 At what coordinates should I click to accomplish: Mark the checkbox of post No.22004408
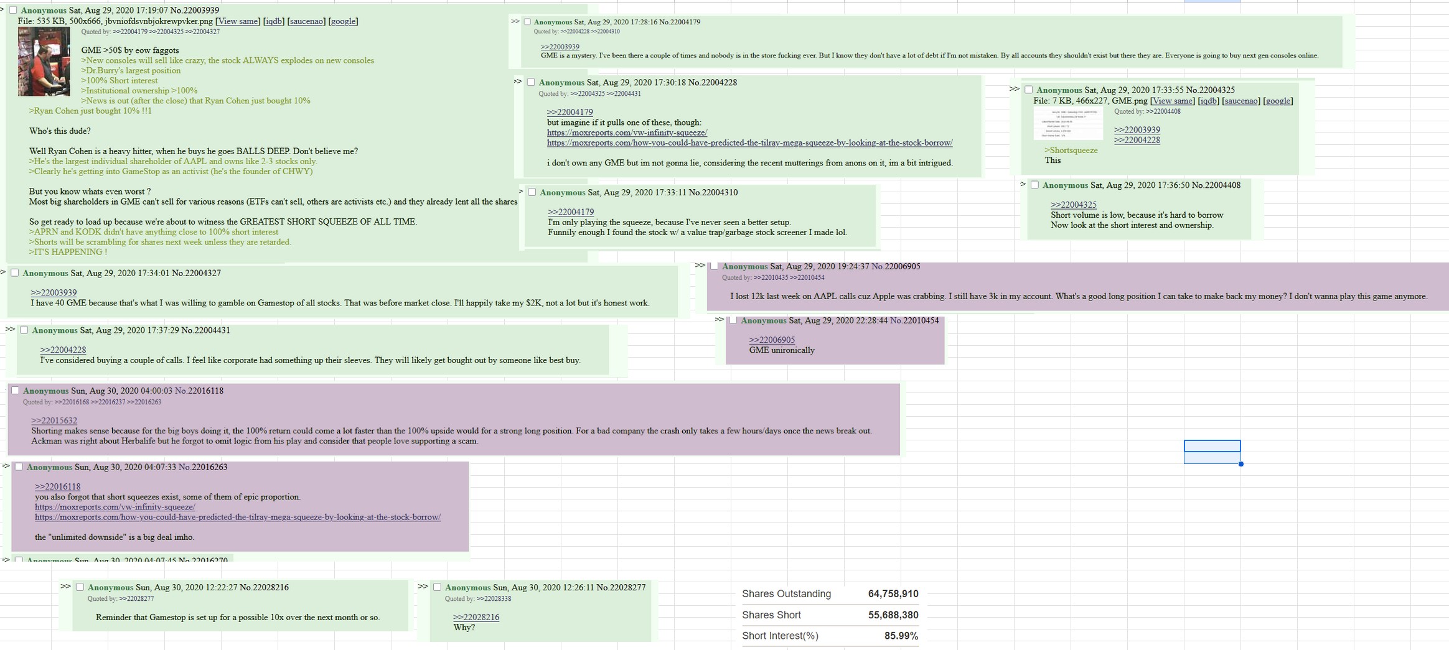pos(1034,185)
